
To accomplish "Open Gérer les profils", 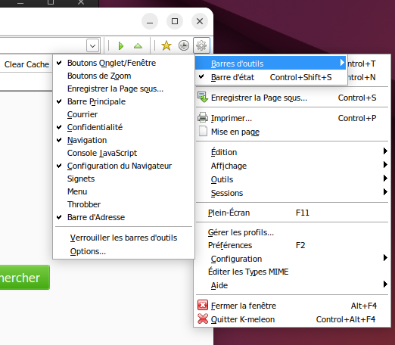I will point(292,232).
